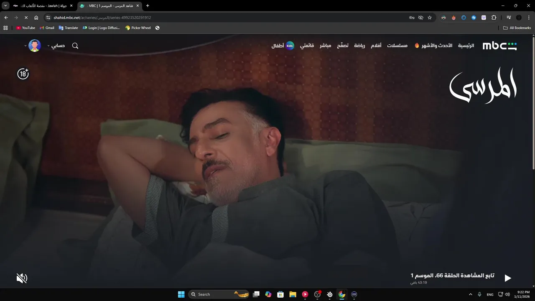This screenshot has height=301, width=535.
Task: Click the 18+ age rating badge
Action: coord(23,74)
